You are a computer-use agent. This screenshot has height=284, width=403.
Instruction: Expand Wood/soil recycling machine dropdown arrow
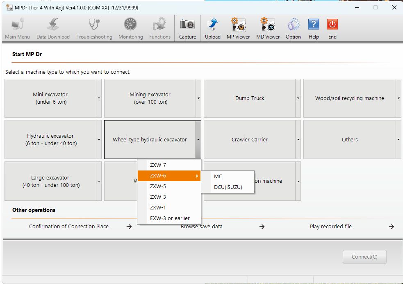398,98
